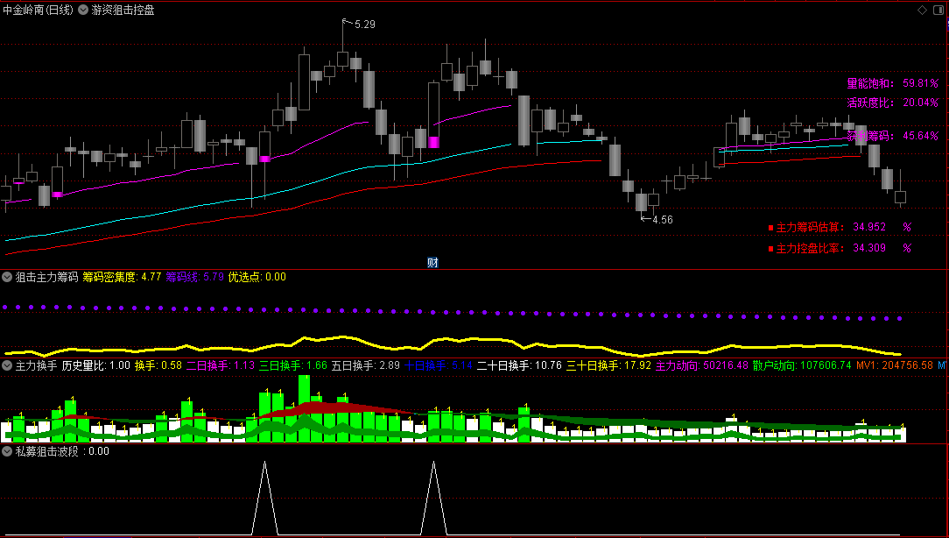Click the 筹码线: 5.79 value

point(195,278)
